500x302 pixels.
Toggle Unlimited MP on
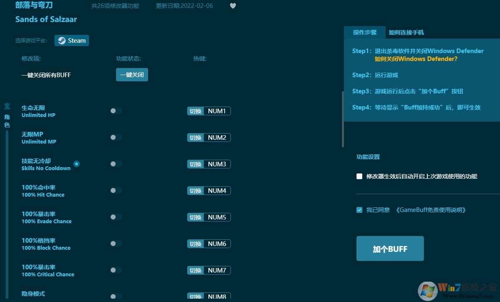tap(116, 137)
